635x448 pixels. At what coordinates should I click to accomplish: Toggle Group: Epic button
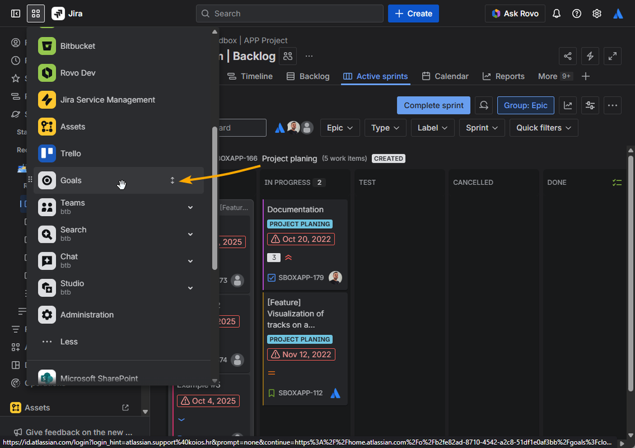[525, 105]
